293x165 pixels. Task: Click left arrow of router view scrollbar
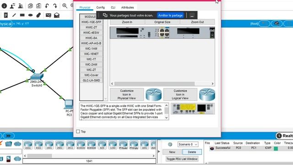[112, 83]
